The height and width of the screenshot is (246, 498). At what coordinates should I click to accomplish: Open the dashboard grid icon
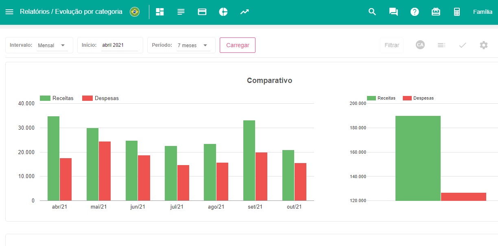(160, 12)
